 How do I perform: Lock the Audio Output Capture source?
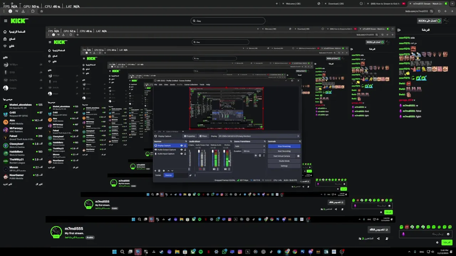click(185, 150)
